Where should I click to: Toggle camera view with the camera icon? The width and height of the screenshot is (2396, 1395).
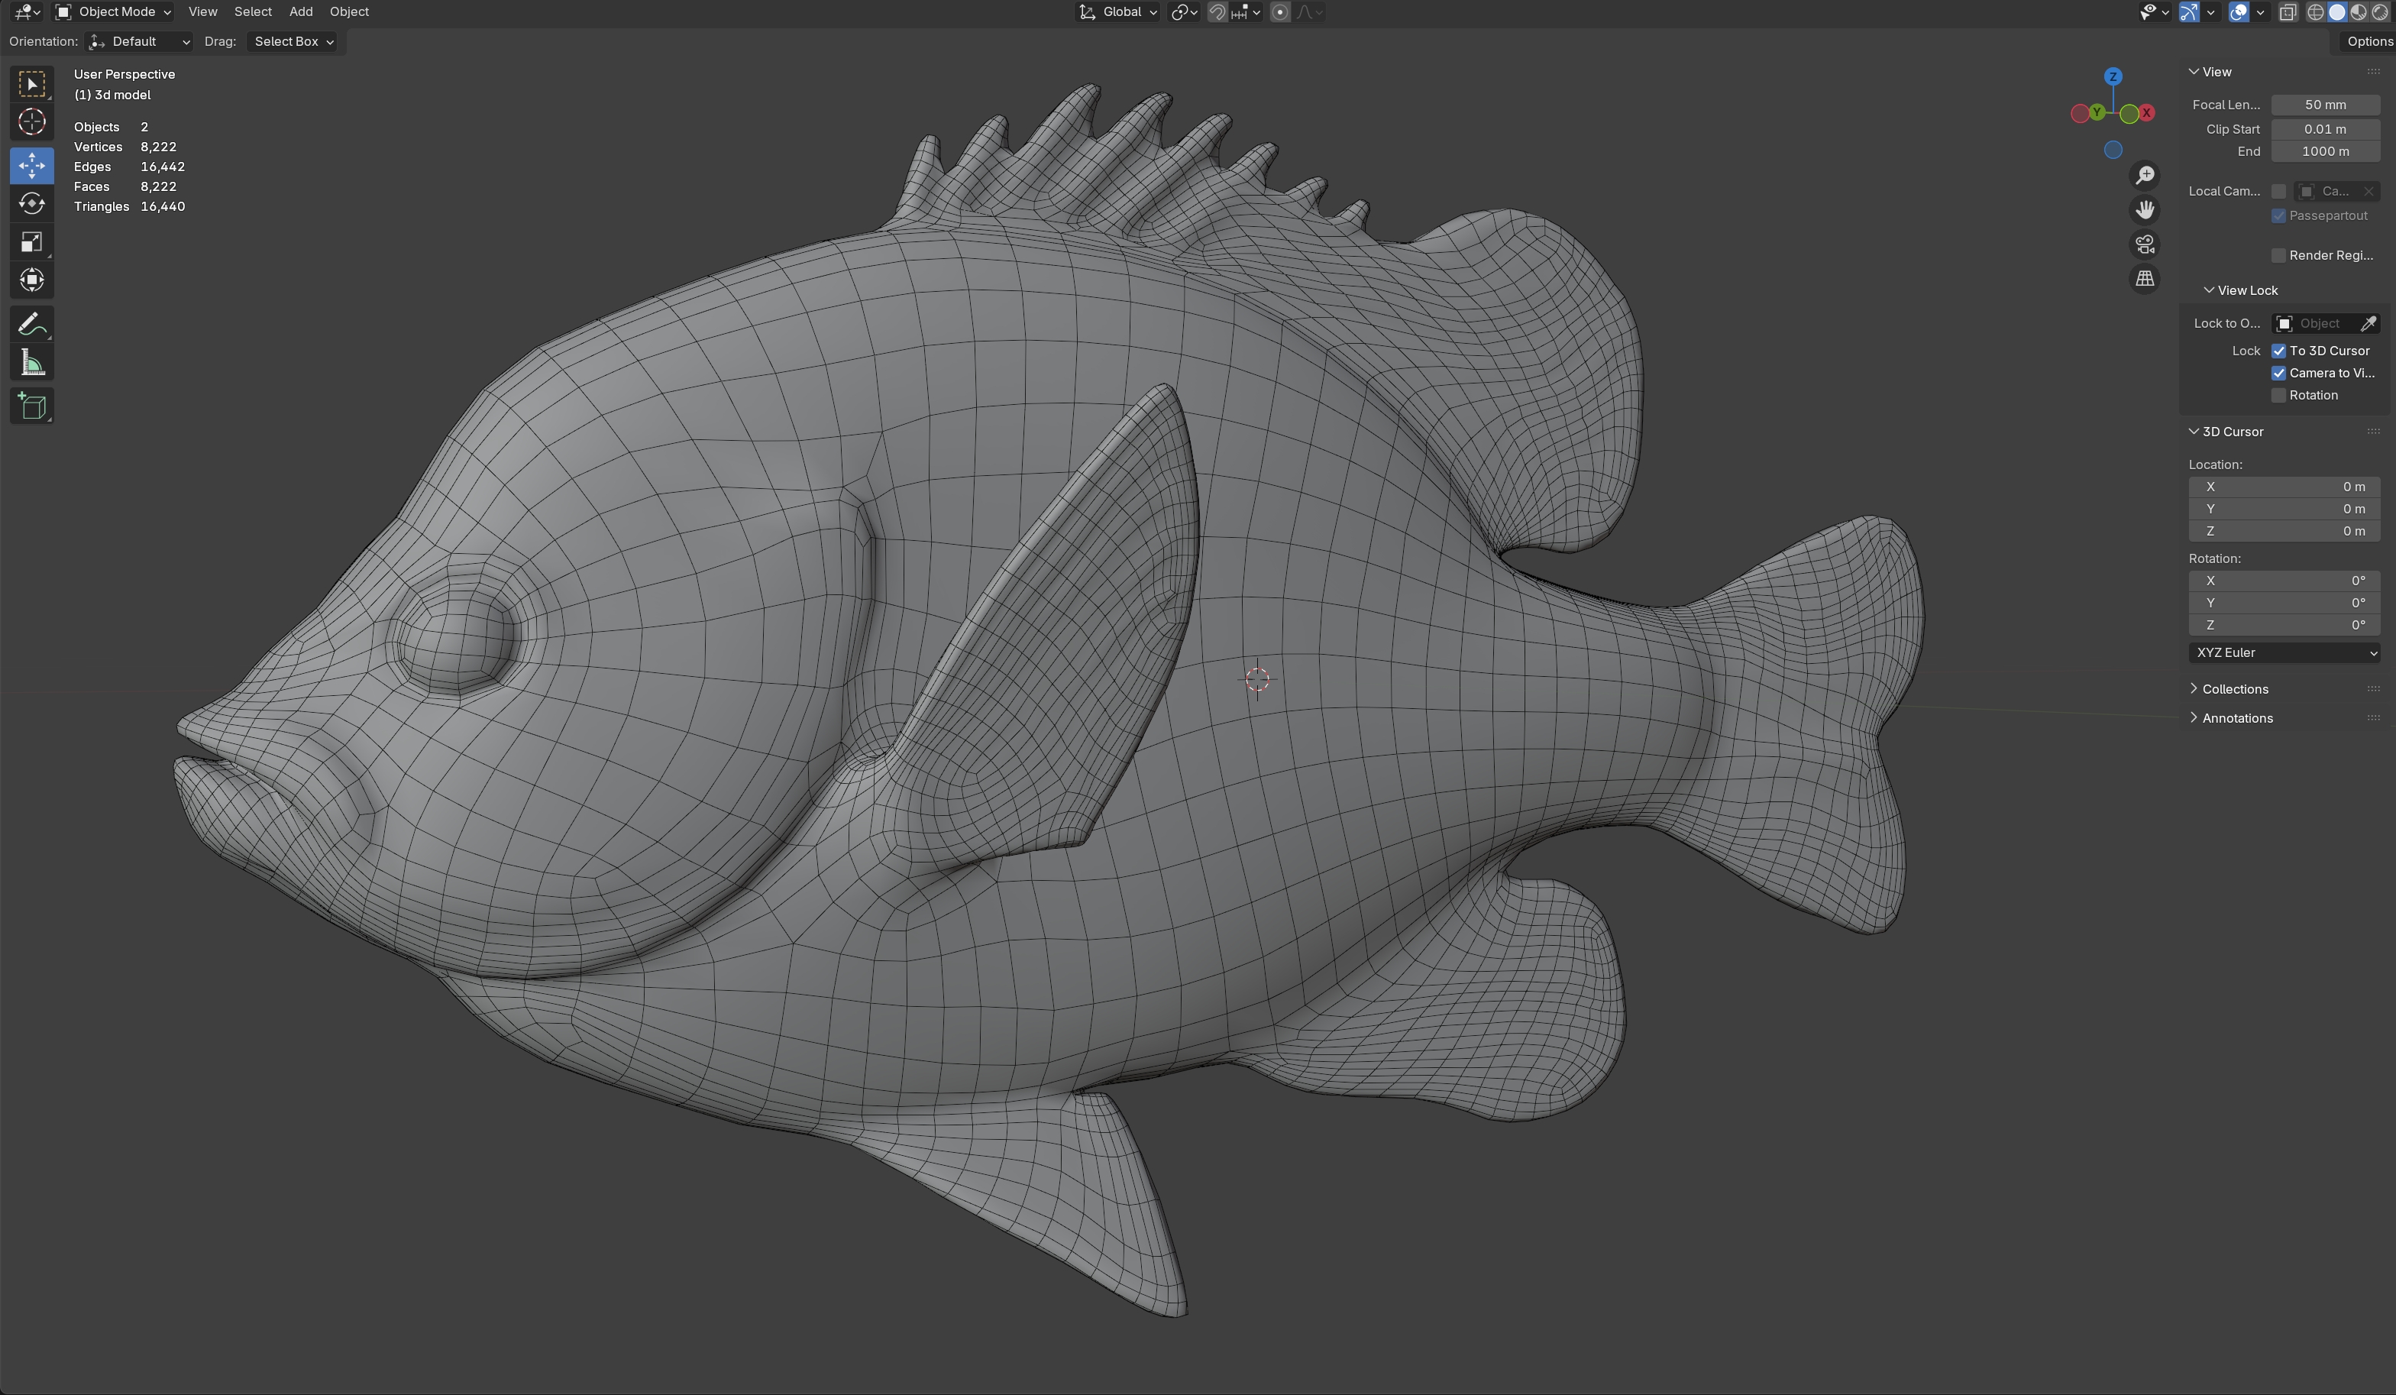pyautogui.click(x=2145, y=244)
